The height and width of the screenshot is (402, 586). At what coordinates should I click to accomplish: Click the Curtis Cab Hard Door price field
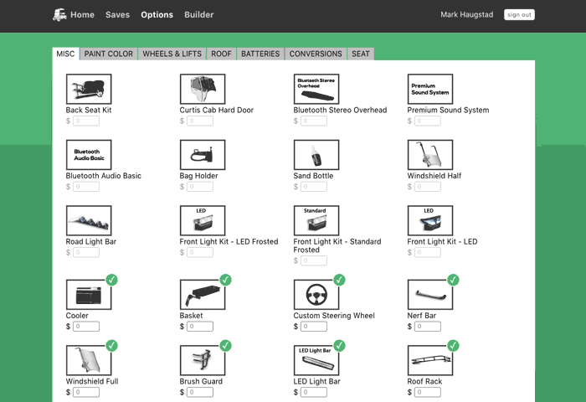tap(200, 121)
